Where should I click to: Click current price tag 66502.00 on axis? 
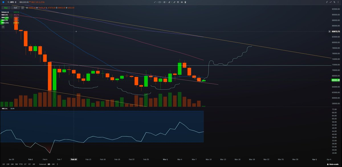pyautogui.click(x=335, y=80)
